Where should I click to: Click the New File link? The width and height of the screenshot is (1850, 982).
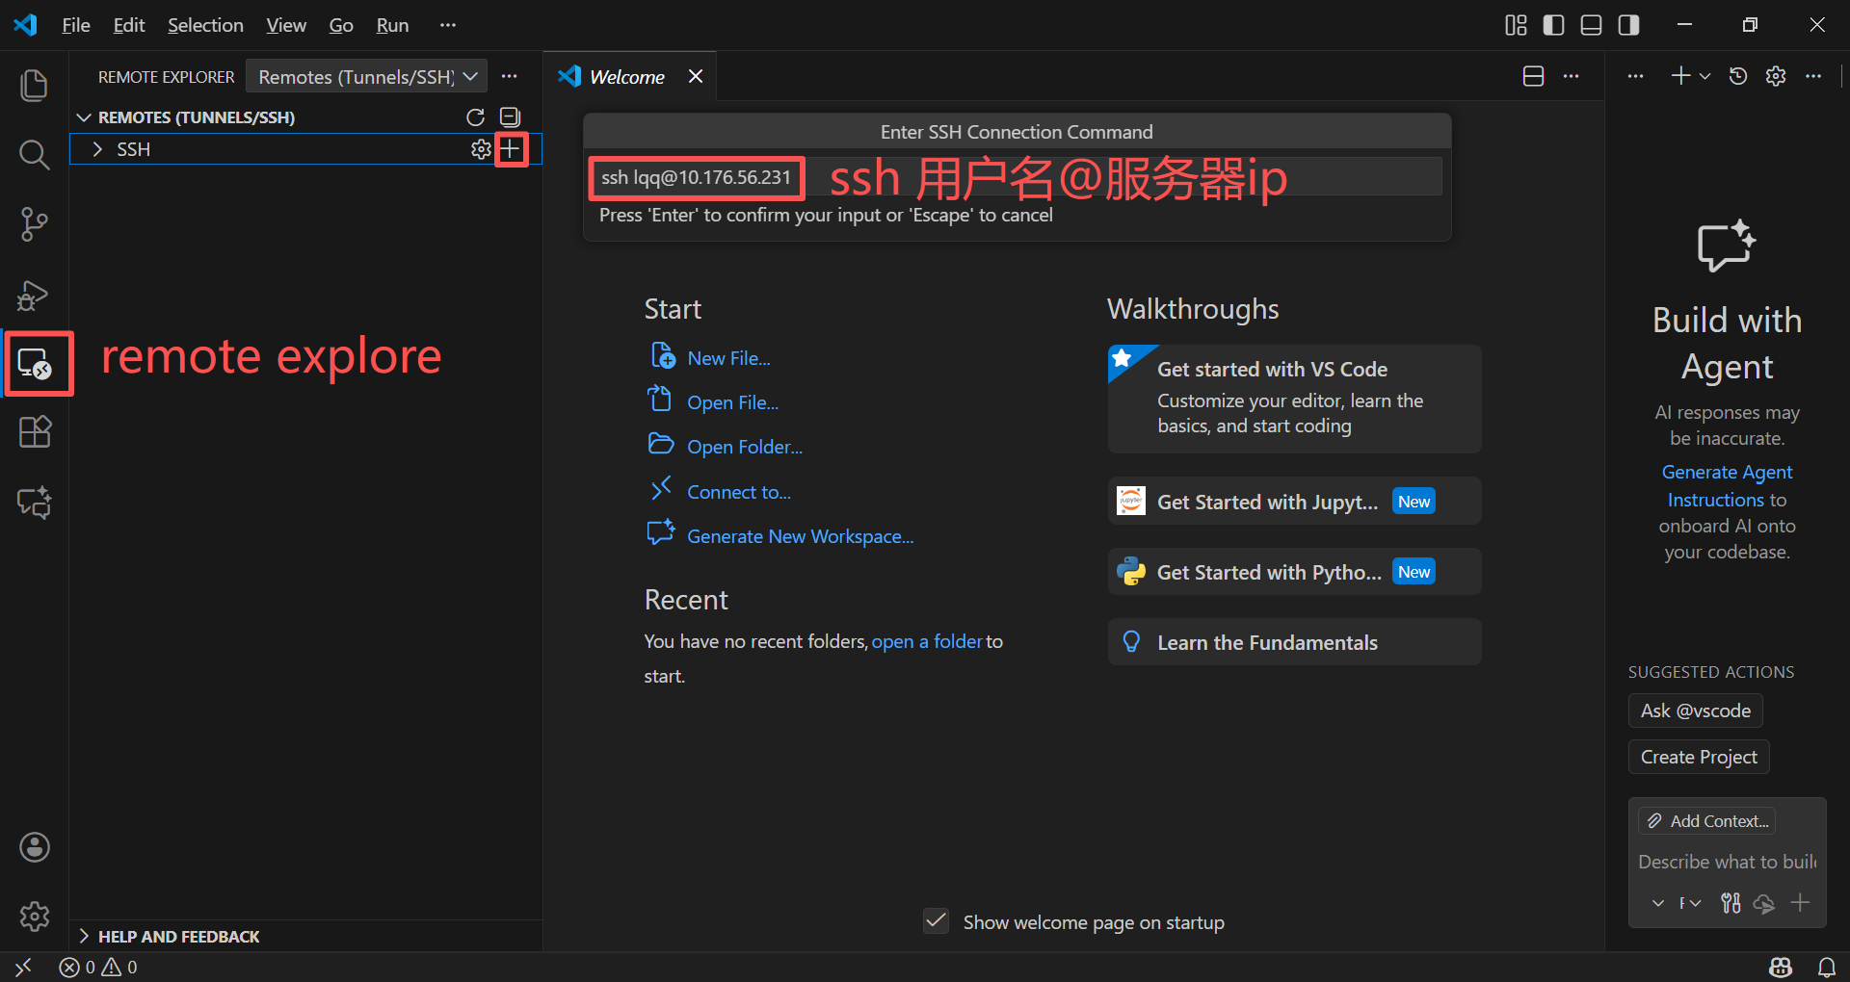[x=728, y=358]
